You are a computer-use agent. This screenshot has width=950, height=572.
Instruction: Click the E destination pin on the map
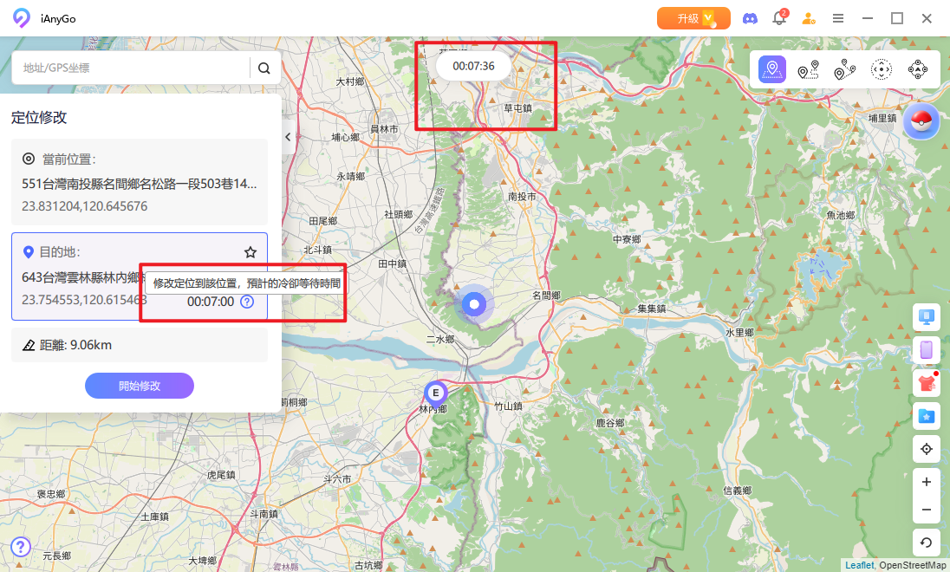pos(435,393)
